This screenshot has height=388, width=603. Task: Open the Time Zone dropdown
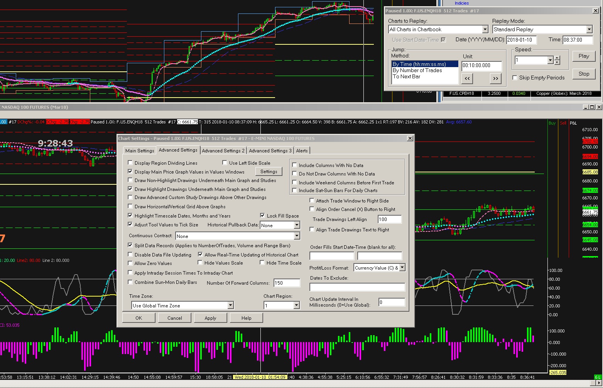(230, 305)
